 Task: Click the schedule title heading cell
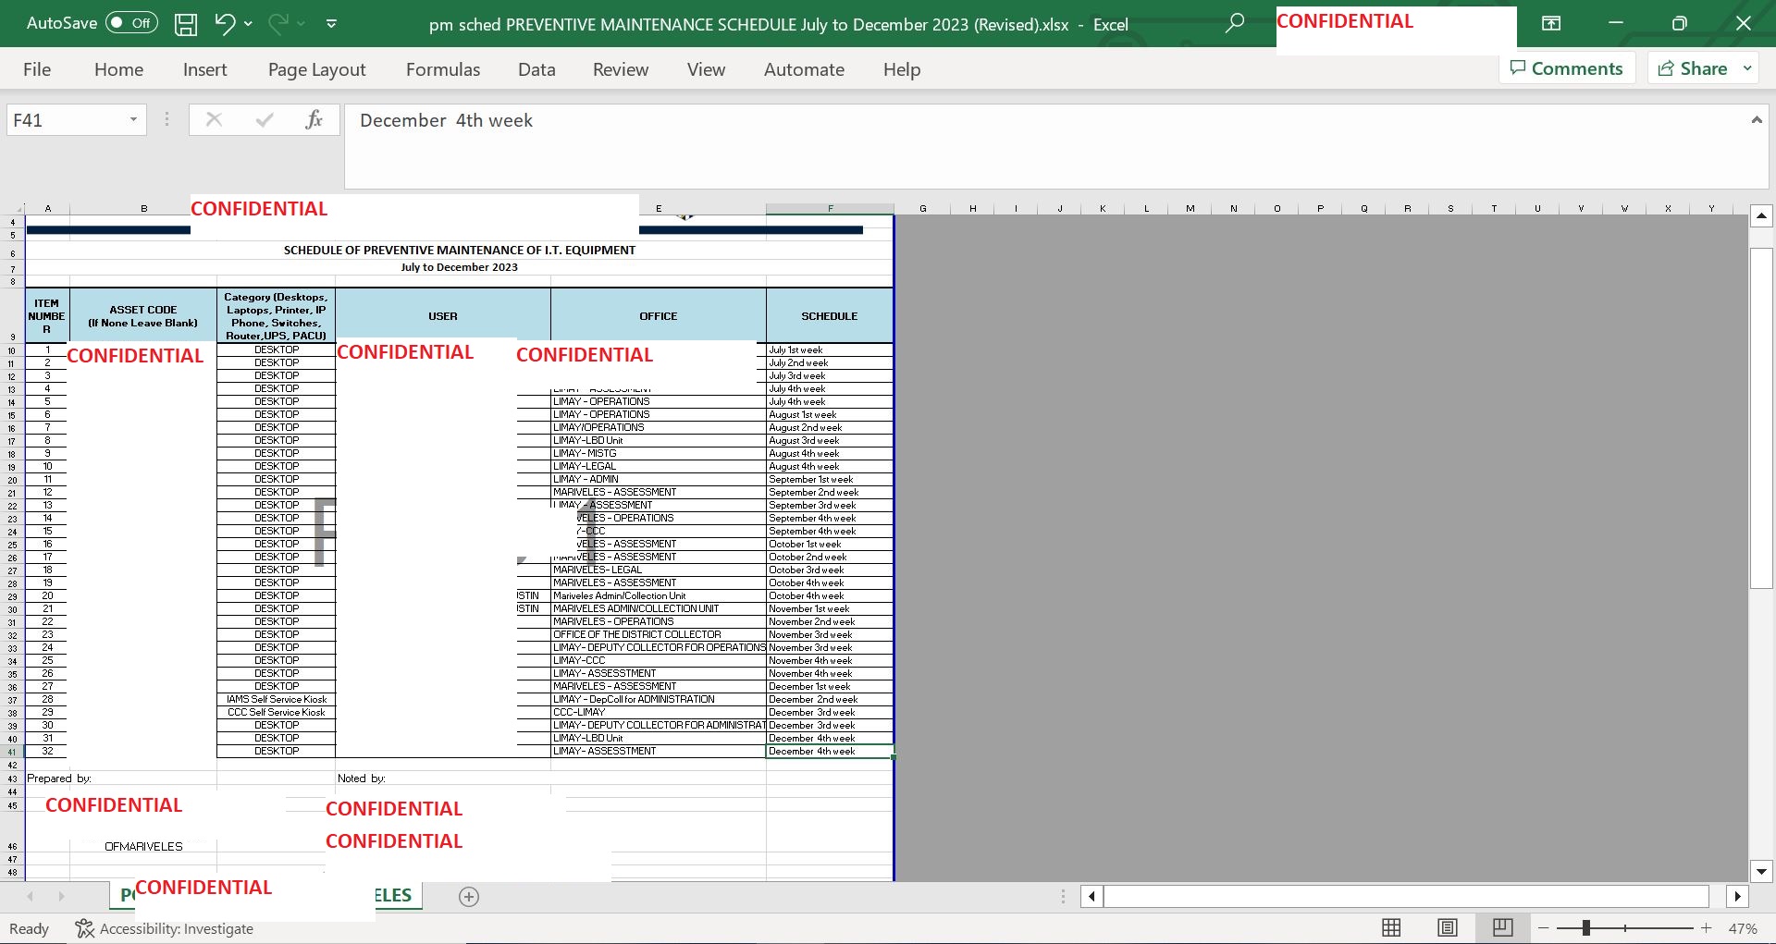(x=460, y=251)
